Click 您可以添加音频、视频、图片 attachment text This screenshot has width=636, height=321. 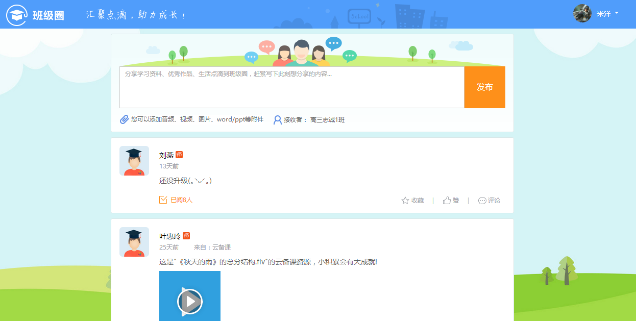click(x=198, y=119)
